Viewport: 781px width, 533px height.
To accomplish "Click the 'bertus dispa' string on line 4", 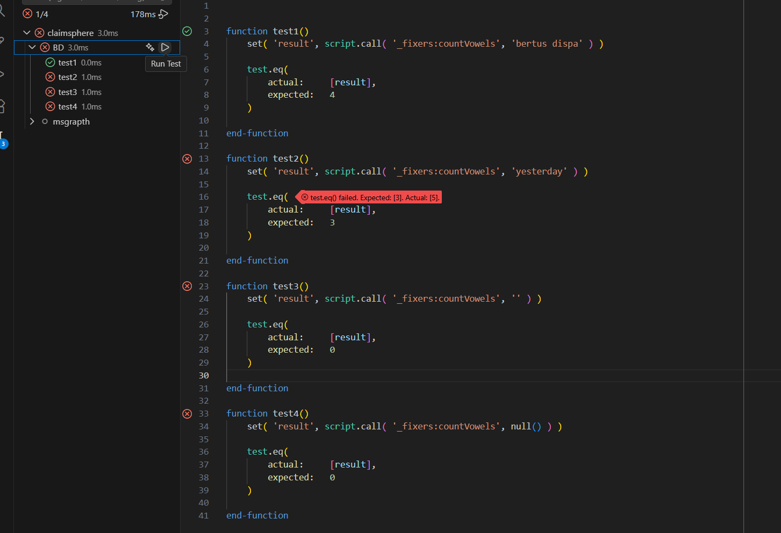I will (x=547, y=44).
